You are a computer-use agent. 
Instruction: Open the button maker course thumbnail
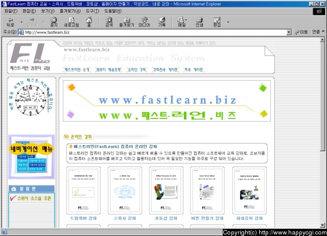(207, 191)
